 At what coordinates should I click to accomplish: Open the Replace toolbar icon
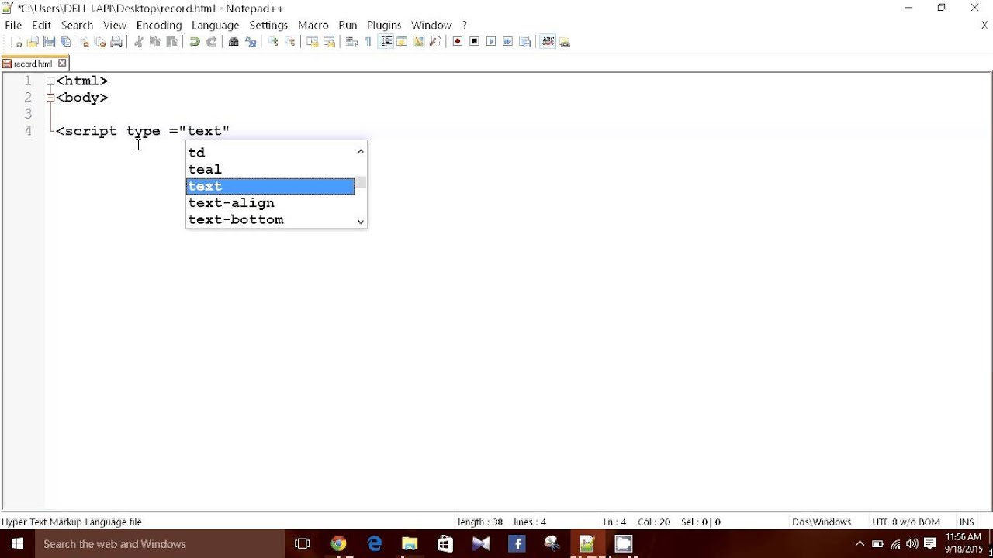pos(251,42)
